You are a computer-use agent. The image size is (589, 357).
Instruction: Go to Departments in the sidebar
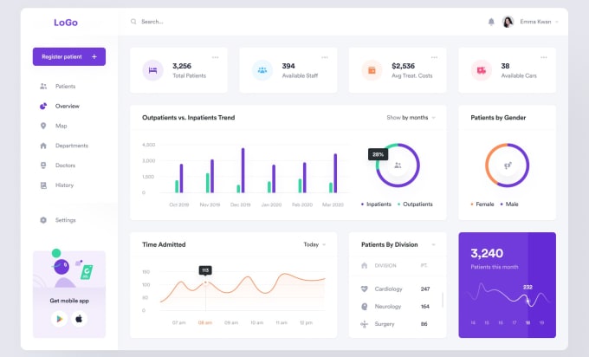(71, 146)
